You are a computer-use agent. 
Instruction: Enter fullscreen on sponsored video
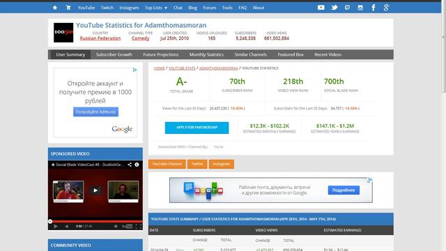[138, 226]
